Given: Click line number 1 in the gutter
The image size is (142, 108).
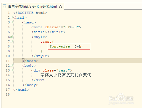Looking at the screenshot, I should pos(9,13).
